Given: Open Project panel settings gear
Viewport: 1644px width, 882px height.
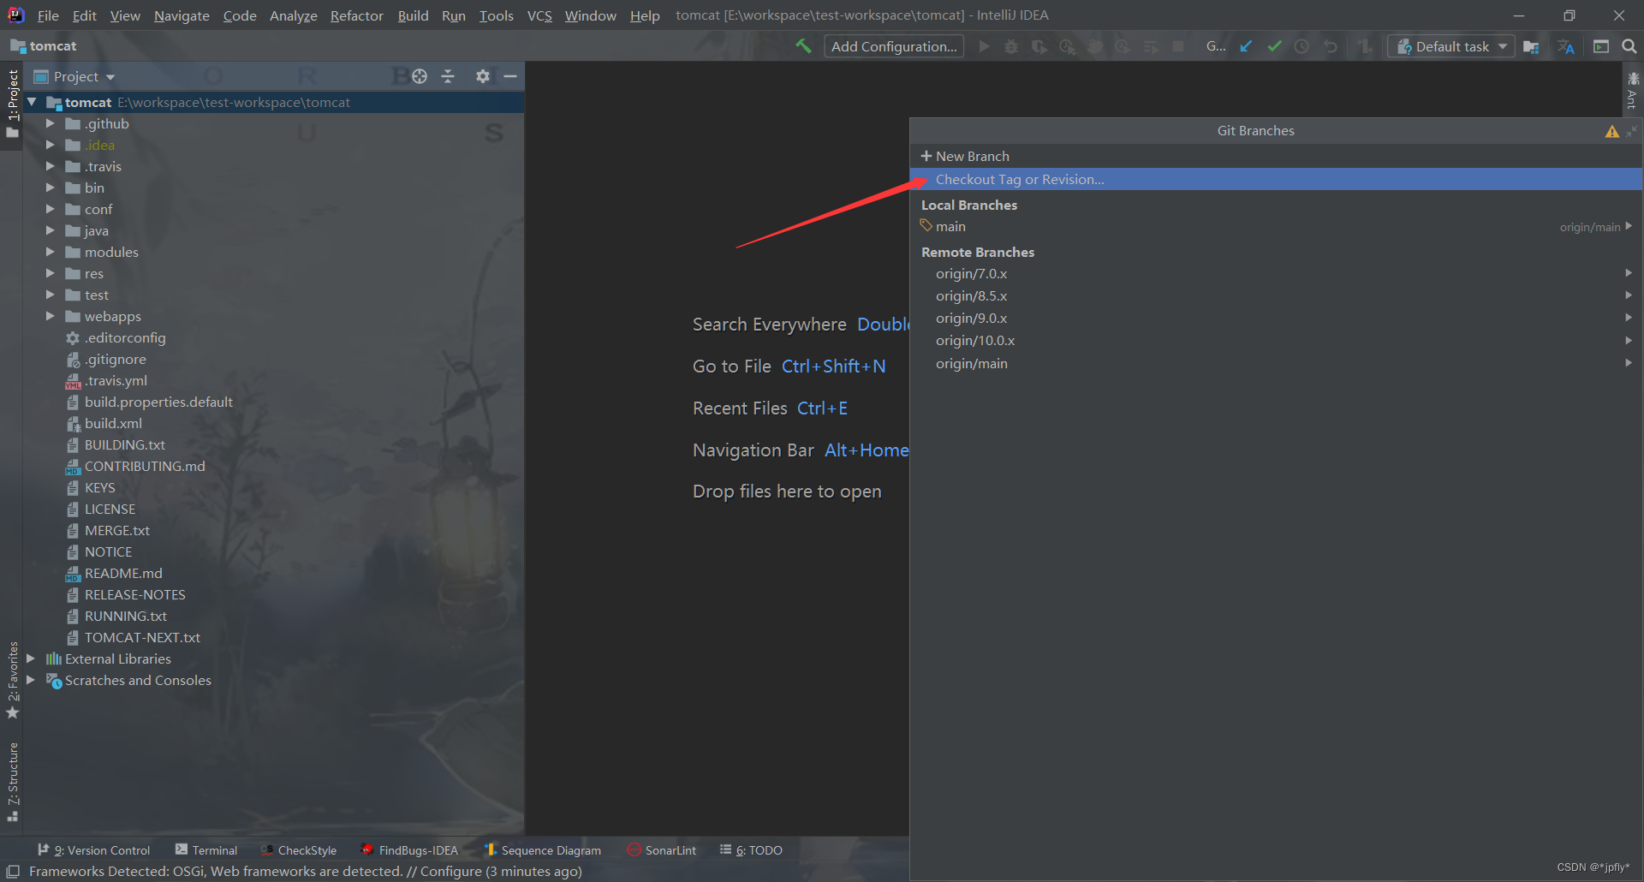Looking at the screenshot, I should coord(483,76).
